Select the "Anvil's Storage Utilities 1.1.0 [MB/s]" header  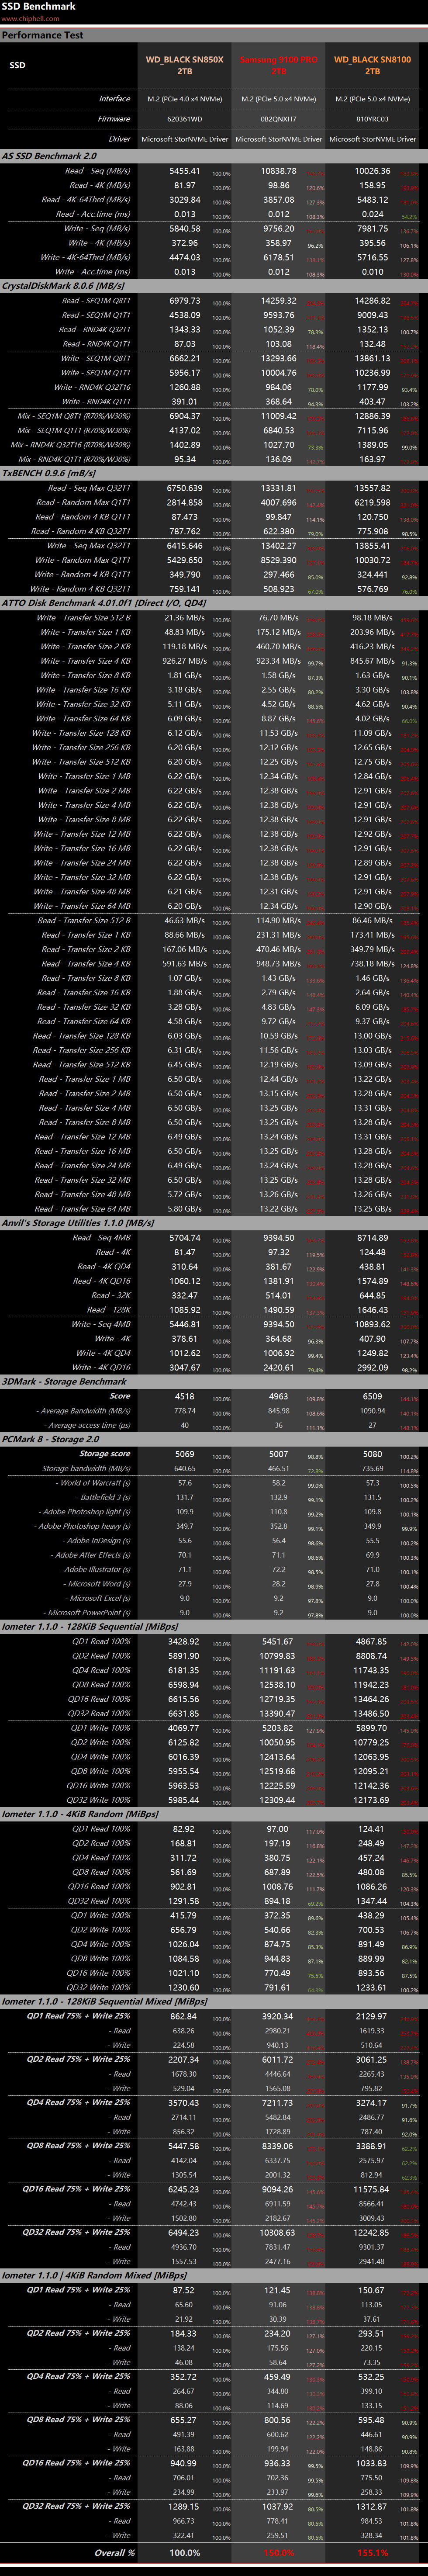(x=78, y=1223)
